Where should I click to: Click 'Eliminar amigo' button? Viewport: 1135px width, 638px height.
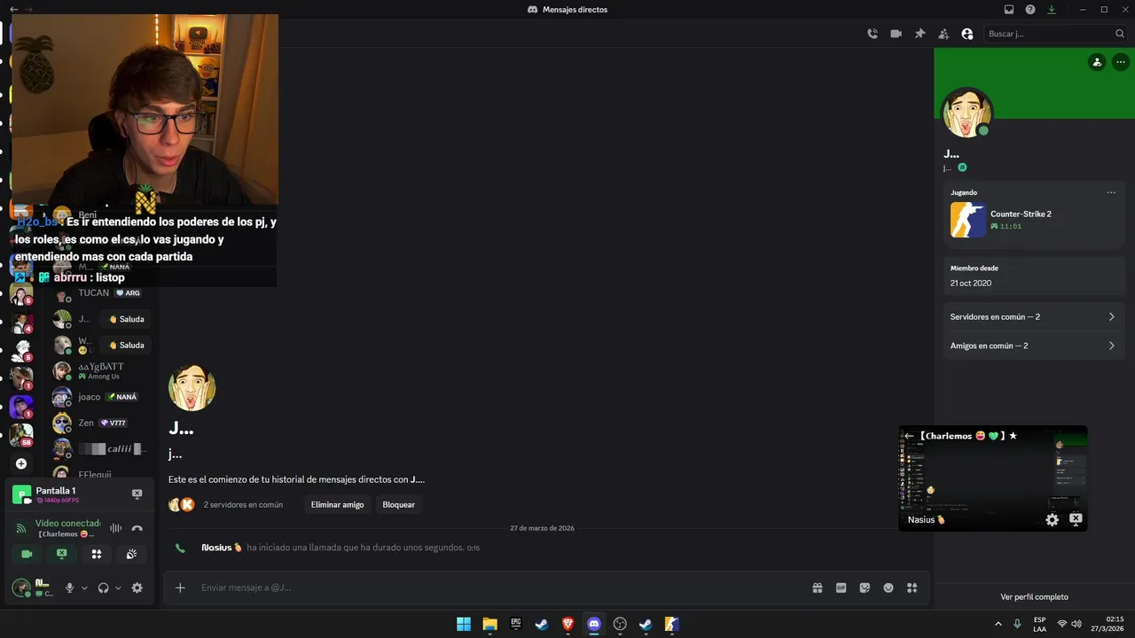[337, 504]
